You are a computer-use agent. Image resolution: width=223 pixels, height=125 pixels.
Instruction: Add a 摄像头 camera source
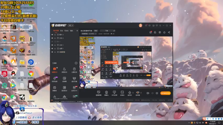[x=106, y=93]
